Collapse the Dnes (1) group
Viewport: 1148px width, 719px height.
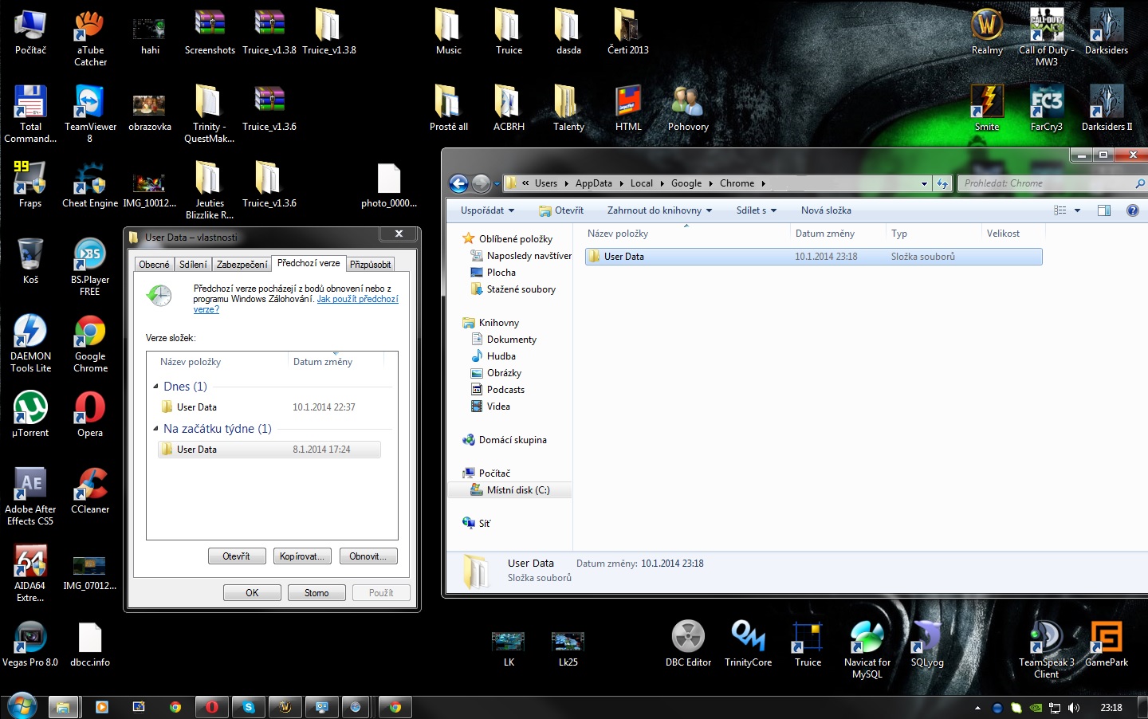point(155,386)
